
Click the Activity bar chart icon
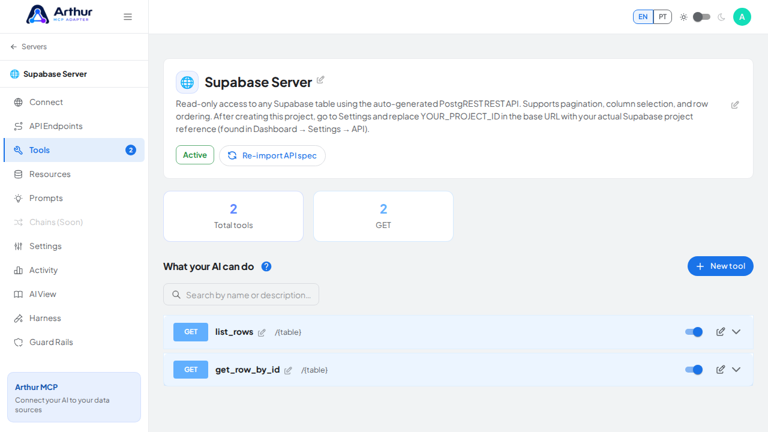(19, 270)
